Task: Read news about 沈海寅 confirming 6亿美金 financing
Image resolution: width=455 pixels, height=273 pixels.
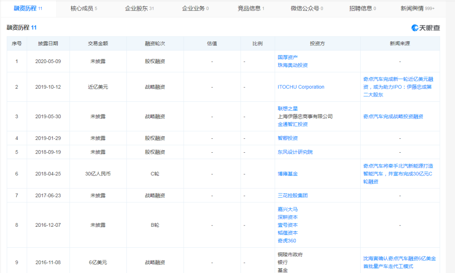Action: tap(399, 262)
